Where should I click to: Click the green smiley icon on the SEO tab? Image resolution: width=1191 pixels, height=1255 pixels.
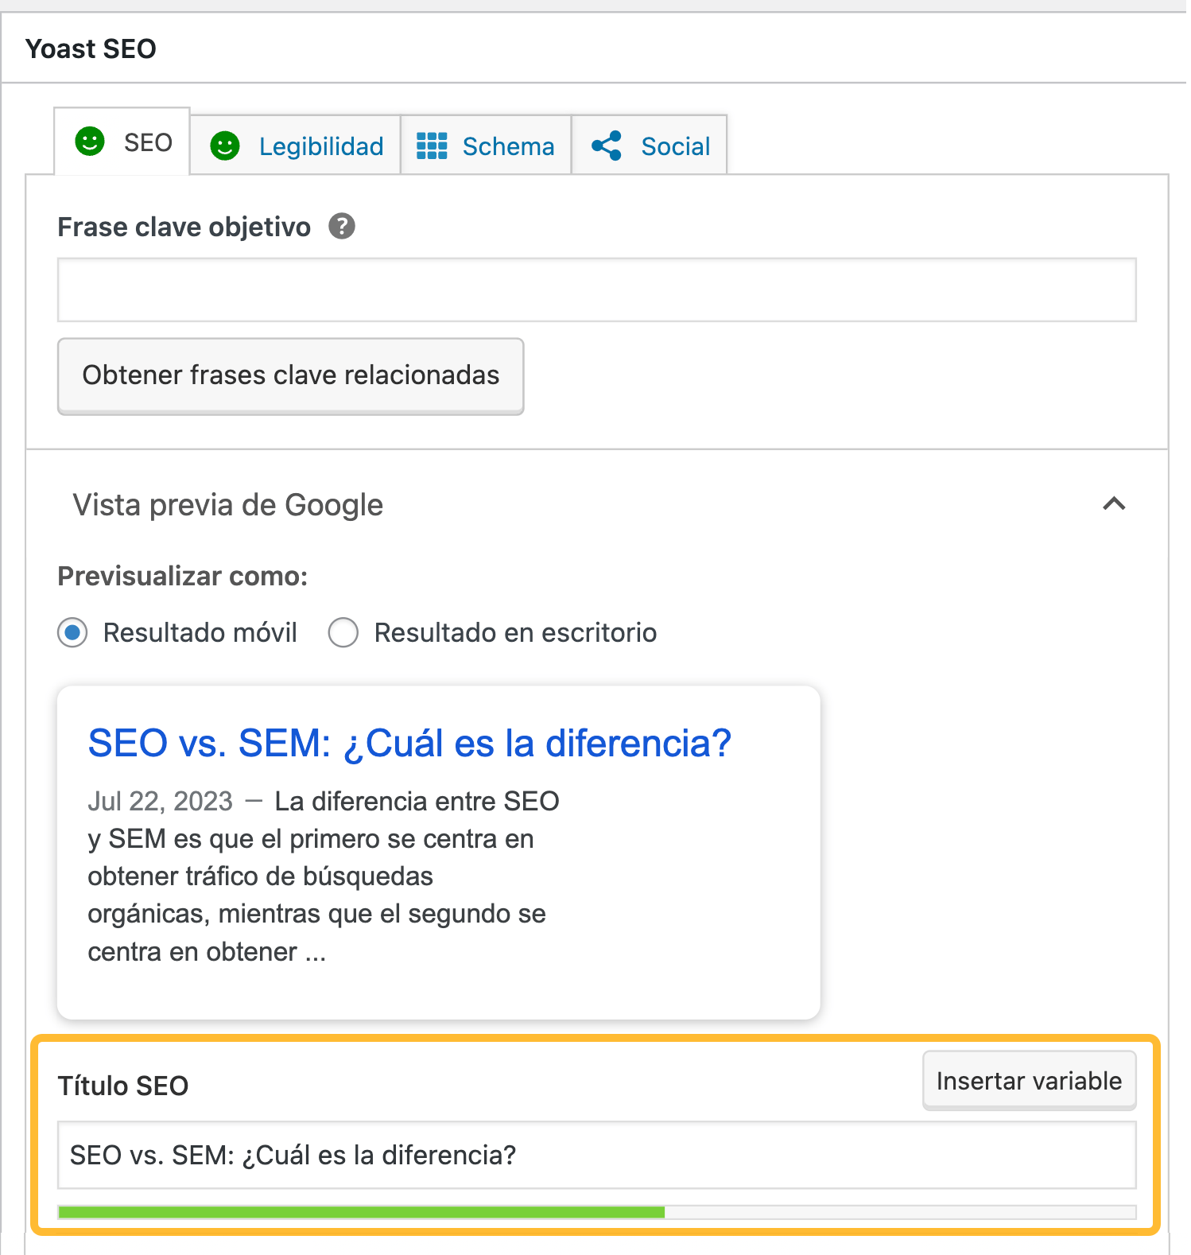90,142
